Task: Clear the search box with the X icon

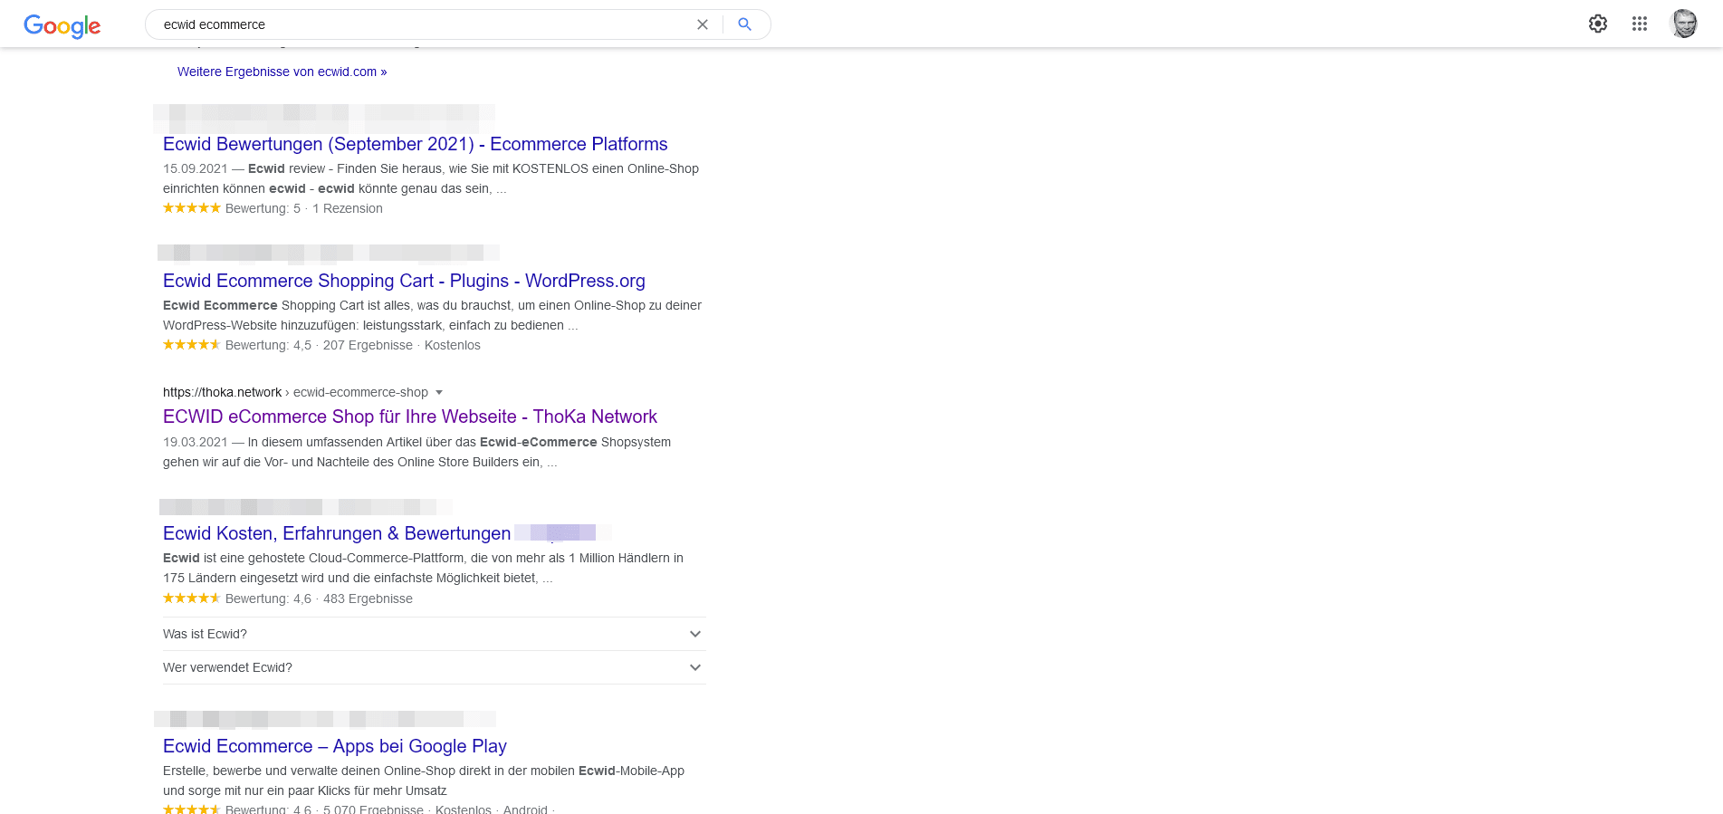Action: pos(703,24)
